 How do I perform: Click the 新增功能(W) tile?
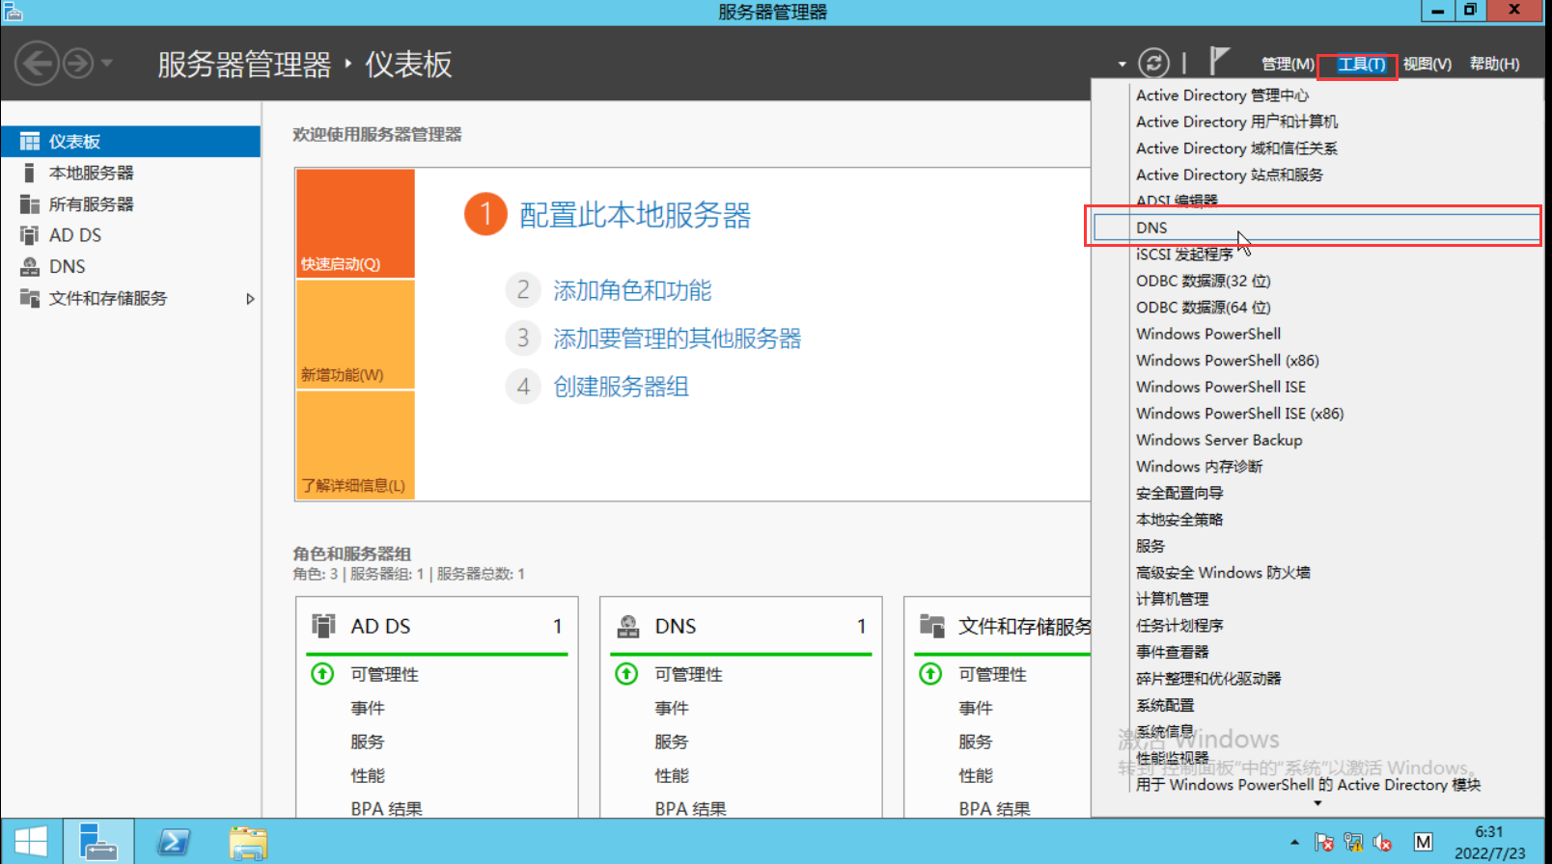[355, 335]
